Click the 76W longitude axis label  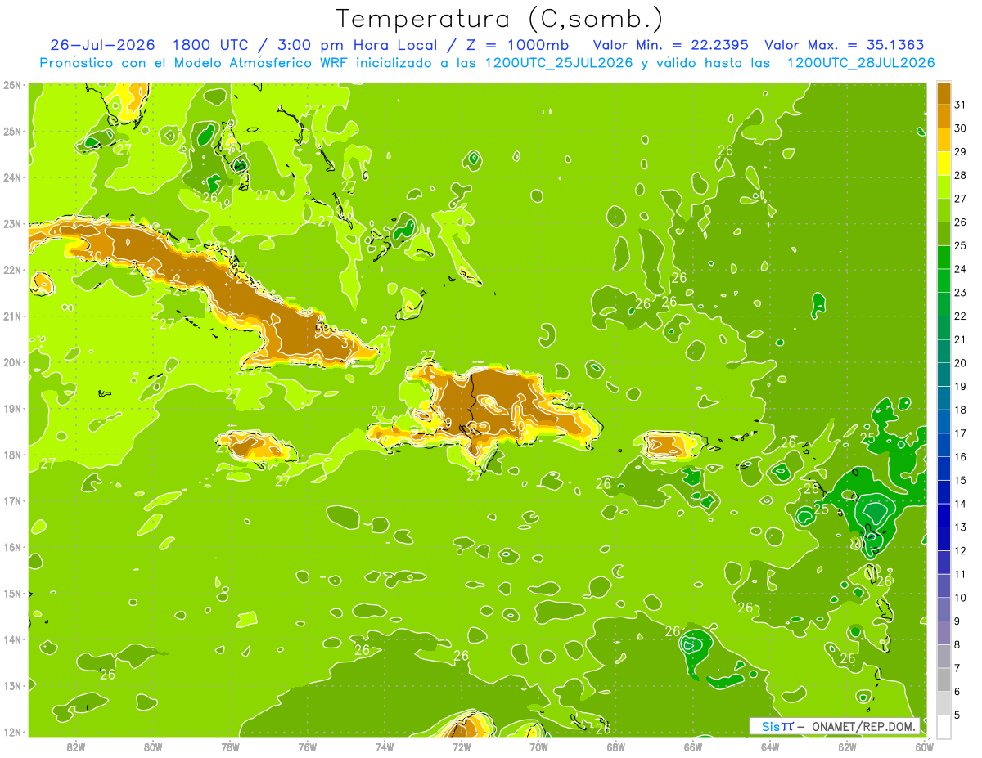(x=308, y=747)
